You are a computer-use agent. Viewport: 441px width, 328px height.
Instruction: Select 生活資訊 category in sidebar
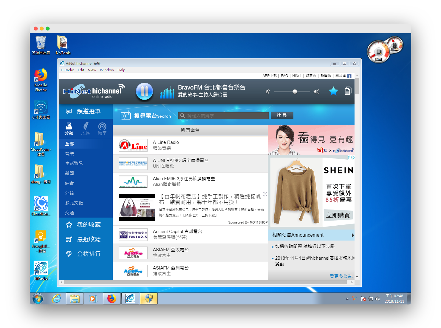[x=86, y=163]
